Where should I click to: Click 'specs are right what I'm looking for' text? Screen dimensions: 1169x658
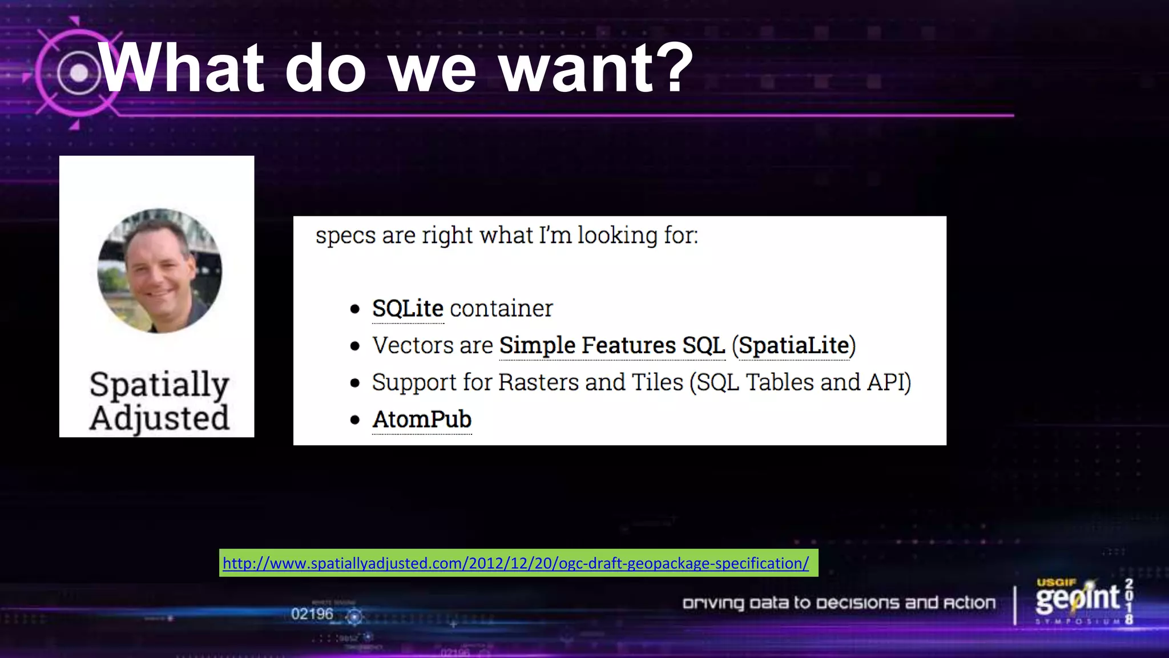coord(506,235)
